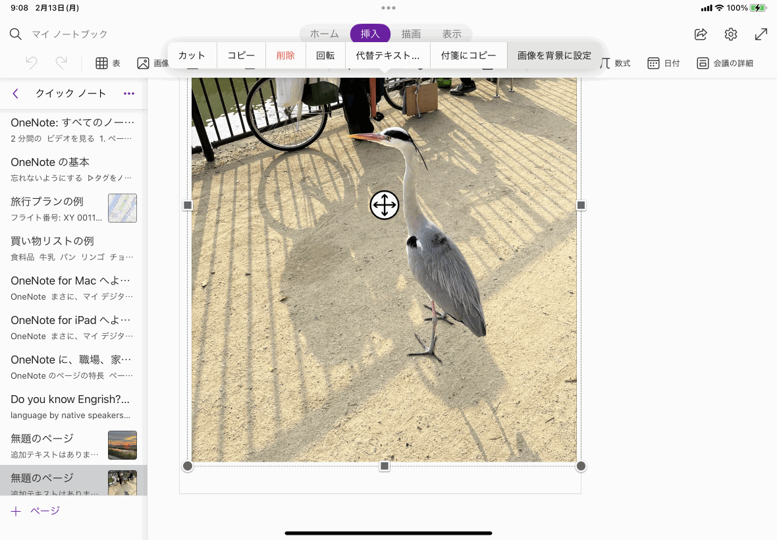Insert a table with 表 icon
The height and width of the screenshot is (540, 777).
(108, 63)
